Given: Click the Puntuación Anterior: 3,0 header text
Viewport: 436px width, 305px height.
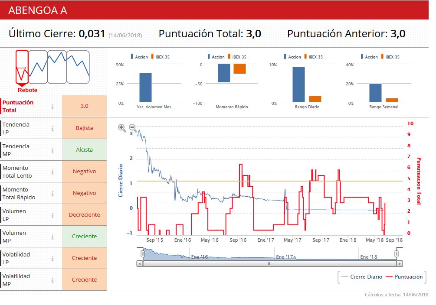Looking at the screenshot, I should [x=346, y=34].
